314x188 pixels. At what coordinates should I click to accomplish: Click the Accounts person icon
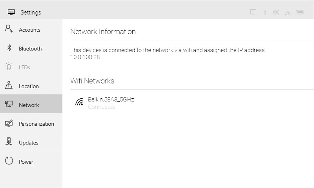click(9, 29)
